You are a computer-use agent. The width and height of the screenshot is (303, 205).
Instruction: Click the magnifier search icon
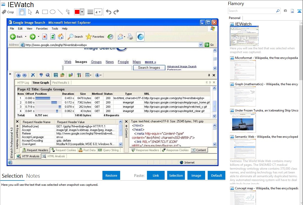click(x=278, y=11)
